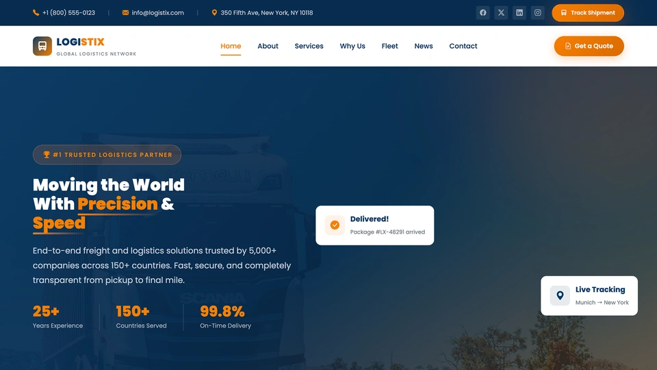Click the phone icon in top bar

[x=36, y=12]
